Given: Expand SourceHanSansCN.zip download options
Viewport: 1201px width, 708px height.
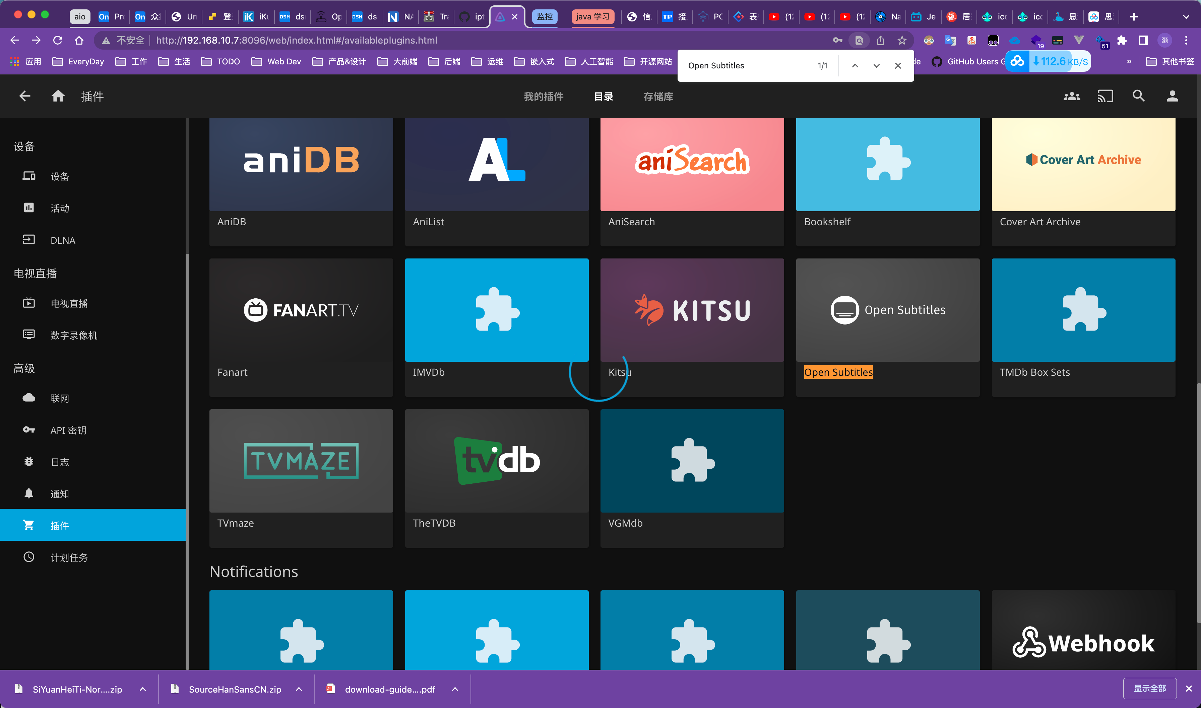Looking at the screenshot, I should point(299,689).
